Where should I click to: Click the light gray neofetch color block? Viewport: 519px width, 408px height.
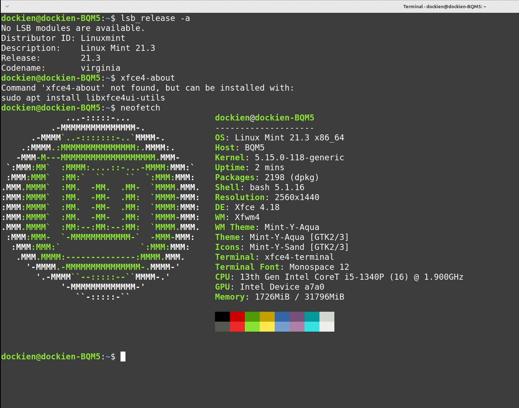click(x=327, y=317)
